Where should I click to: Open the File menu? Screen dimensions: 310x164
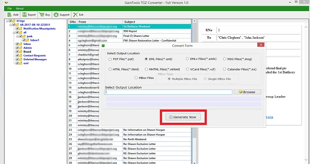coord(9,8)
